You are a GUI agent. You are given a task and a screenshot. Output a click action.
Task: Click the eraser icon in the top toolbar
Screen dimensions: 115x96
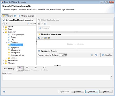(10, 16)
